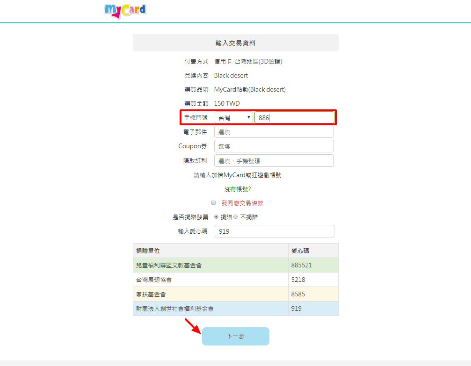Click the Coupon券 input field
This screenshot has width=471, height=366.
click(274, 146)
